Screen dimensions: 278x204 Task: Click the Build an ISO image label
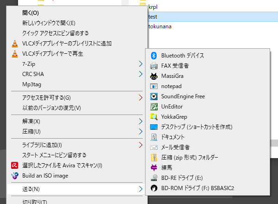45,176
